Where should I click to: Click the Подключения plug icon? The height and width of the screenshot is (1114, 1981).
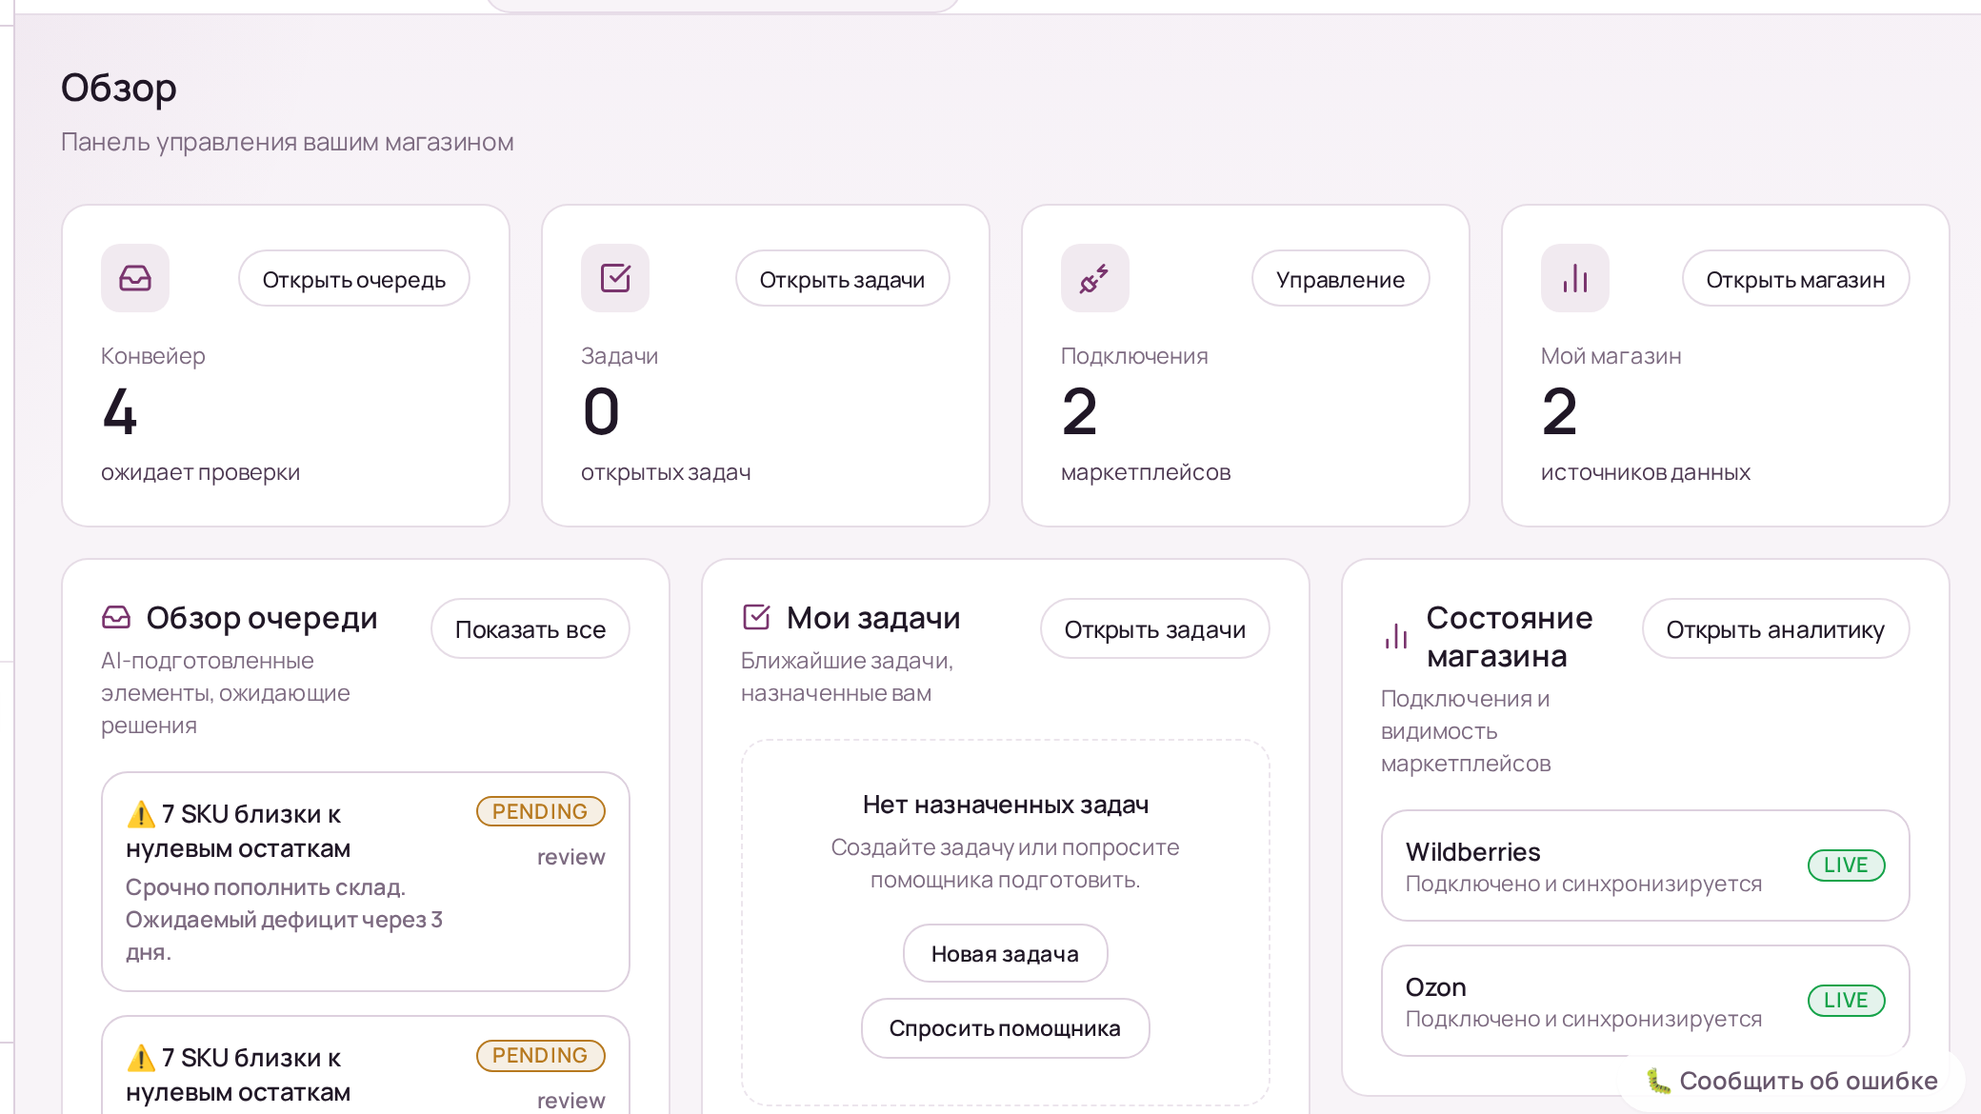[1094, 278]
